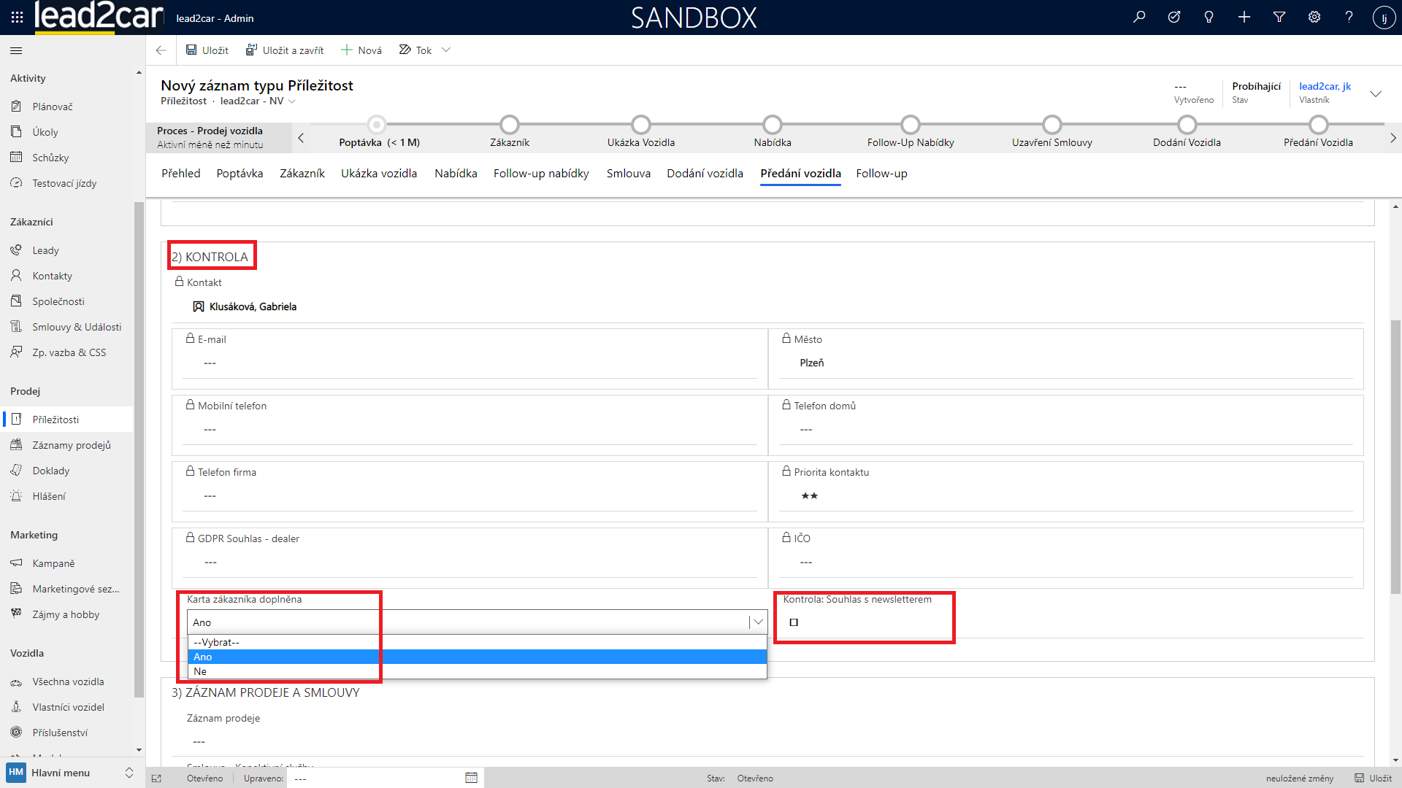Expand the Tok menu chevron
The image size is (1402, 788).
click(446, 50)
